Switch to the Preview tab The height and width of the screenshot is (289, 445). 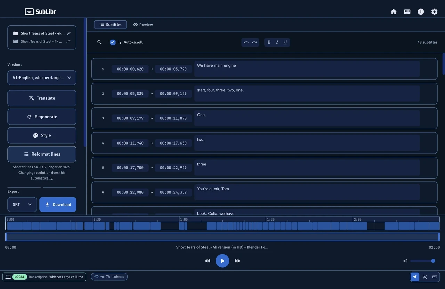[143, 25]
